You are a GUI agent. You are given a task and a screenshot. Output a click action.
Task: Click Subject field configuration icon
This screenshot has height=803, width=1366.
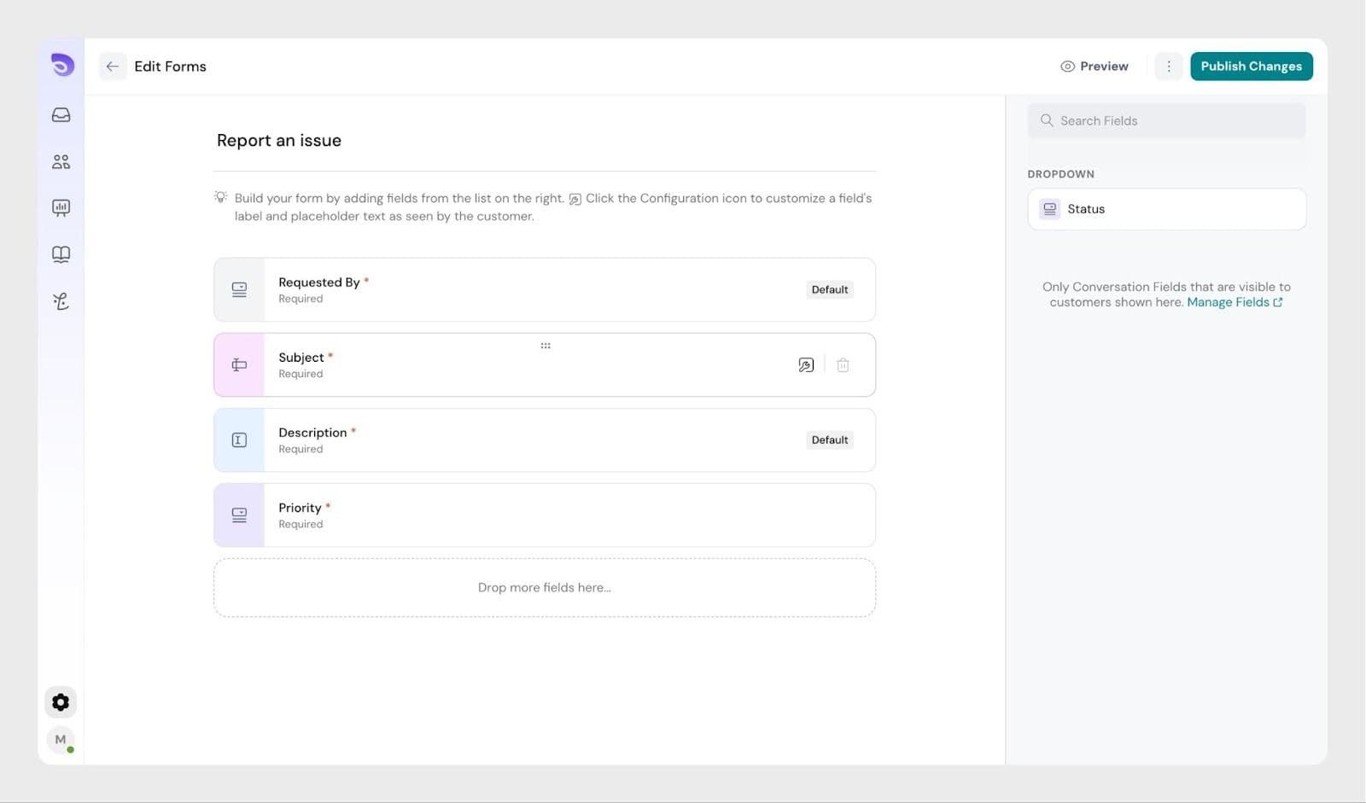point(806,365)
